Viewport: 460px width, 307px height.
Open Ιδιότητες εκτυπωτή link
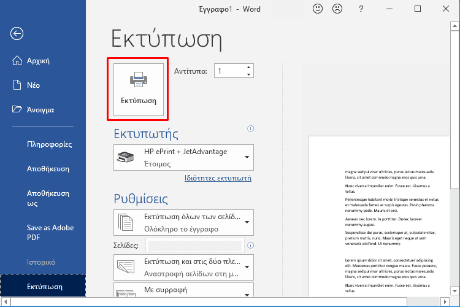(x=218, y=178)
